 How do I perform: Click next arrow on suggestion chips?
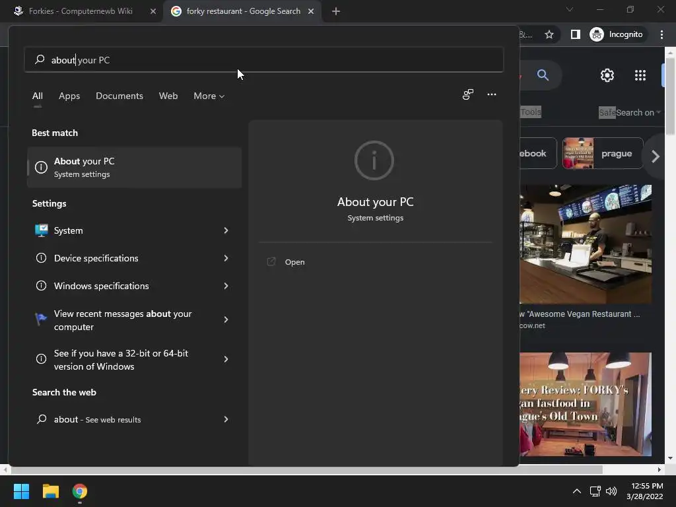(x=656, y=156)
